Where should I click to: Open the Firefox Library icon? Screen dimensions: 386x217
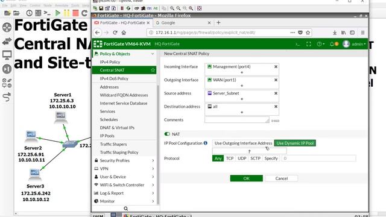(343, 33)
